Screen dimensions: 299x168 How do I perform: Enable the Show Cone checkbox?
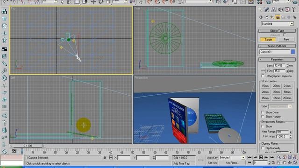point(263,112)
